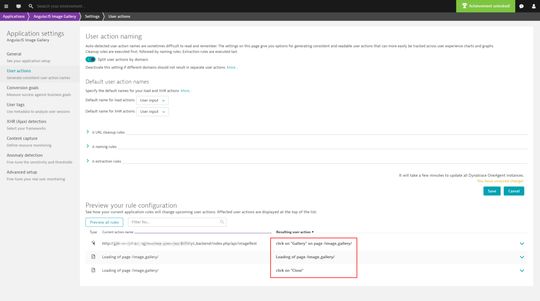Click the filter search magnifier icon
The width and height of the screenshot is (540, 301).
222,222
